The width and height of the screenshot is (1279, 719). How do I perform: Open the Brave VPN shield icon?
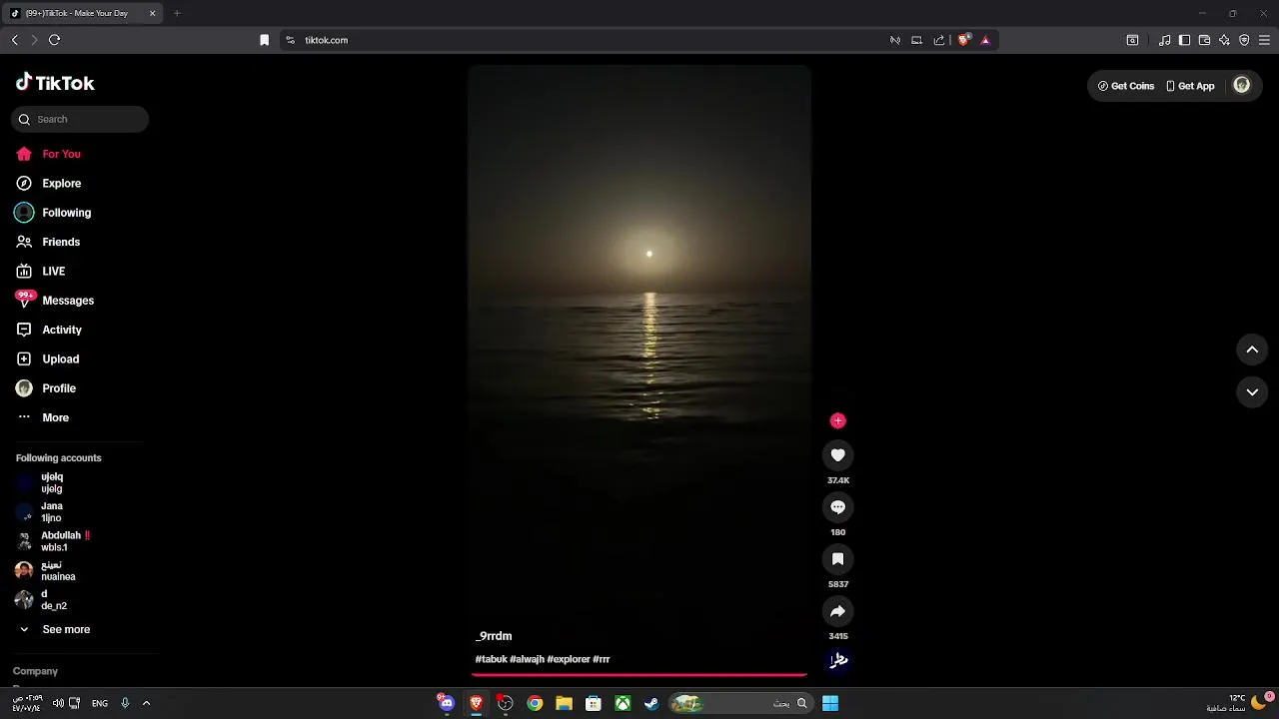tap(1244, 40)
